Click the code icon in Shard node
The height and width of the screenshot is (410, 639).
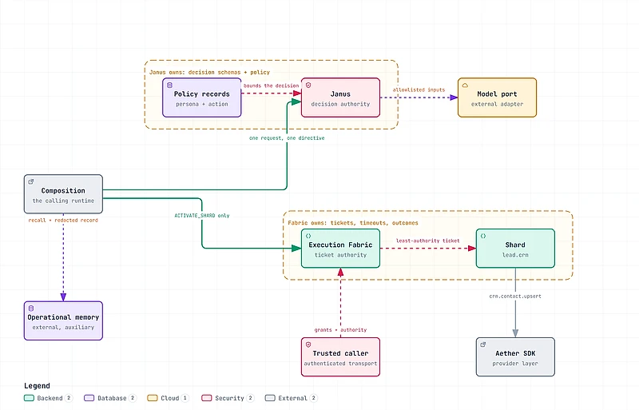483,237
